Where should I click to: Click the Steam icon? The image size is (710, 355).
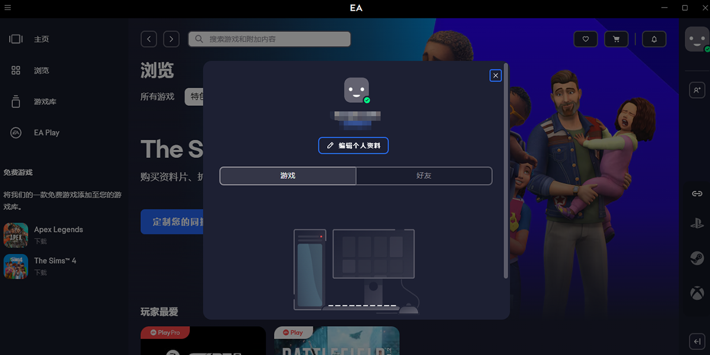click(x=697, y=258)
